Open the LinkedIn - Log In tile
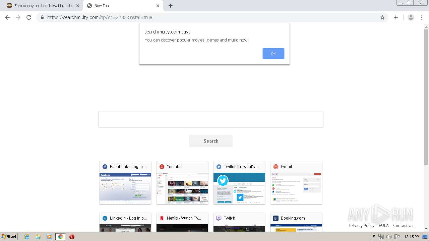 [125, 222]
